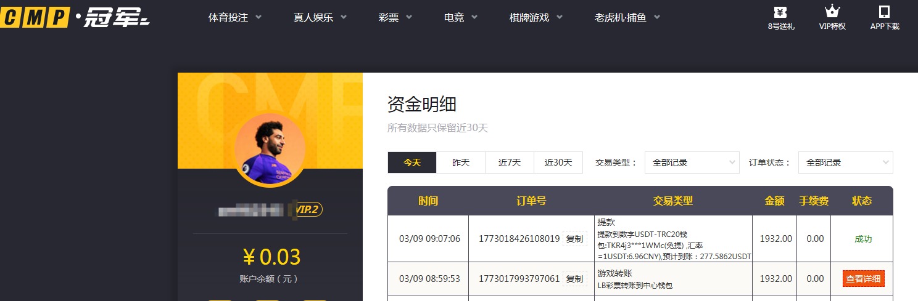Screen dimensions: 918x301
Task: Click the 提款 transaction description
Action: 674,239
